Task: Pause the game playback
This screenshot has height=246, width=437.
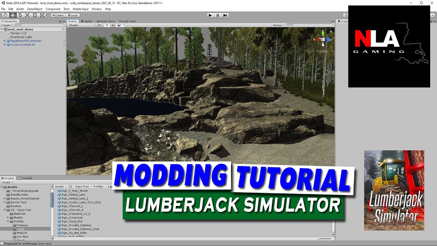Action: point(218,15)
